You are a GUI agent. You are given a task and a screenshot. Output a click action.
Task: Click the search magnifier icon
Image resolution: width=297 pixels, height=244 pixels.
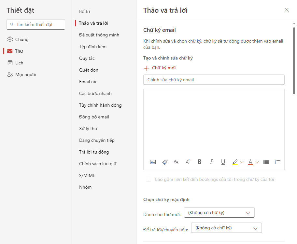(12, 24)
